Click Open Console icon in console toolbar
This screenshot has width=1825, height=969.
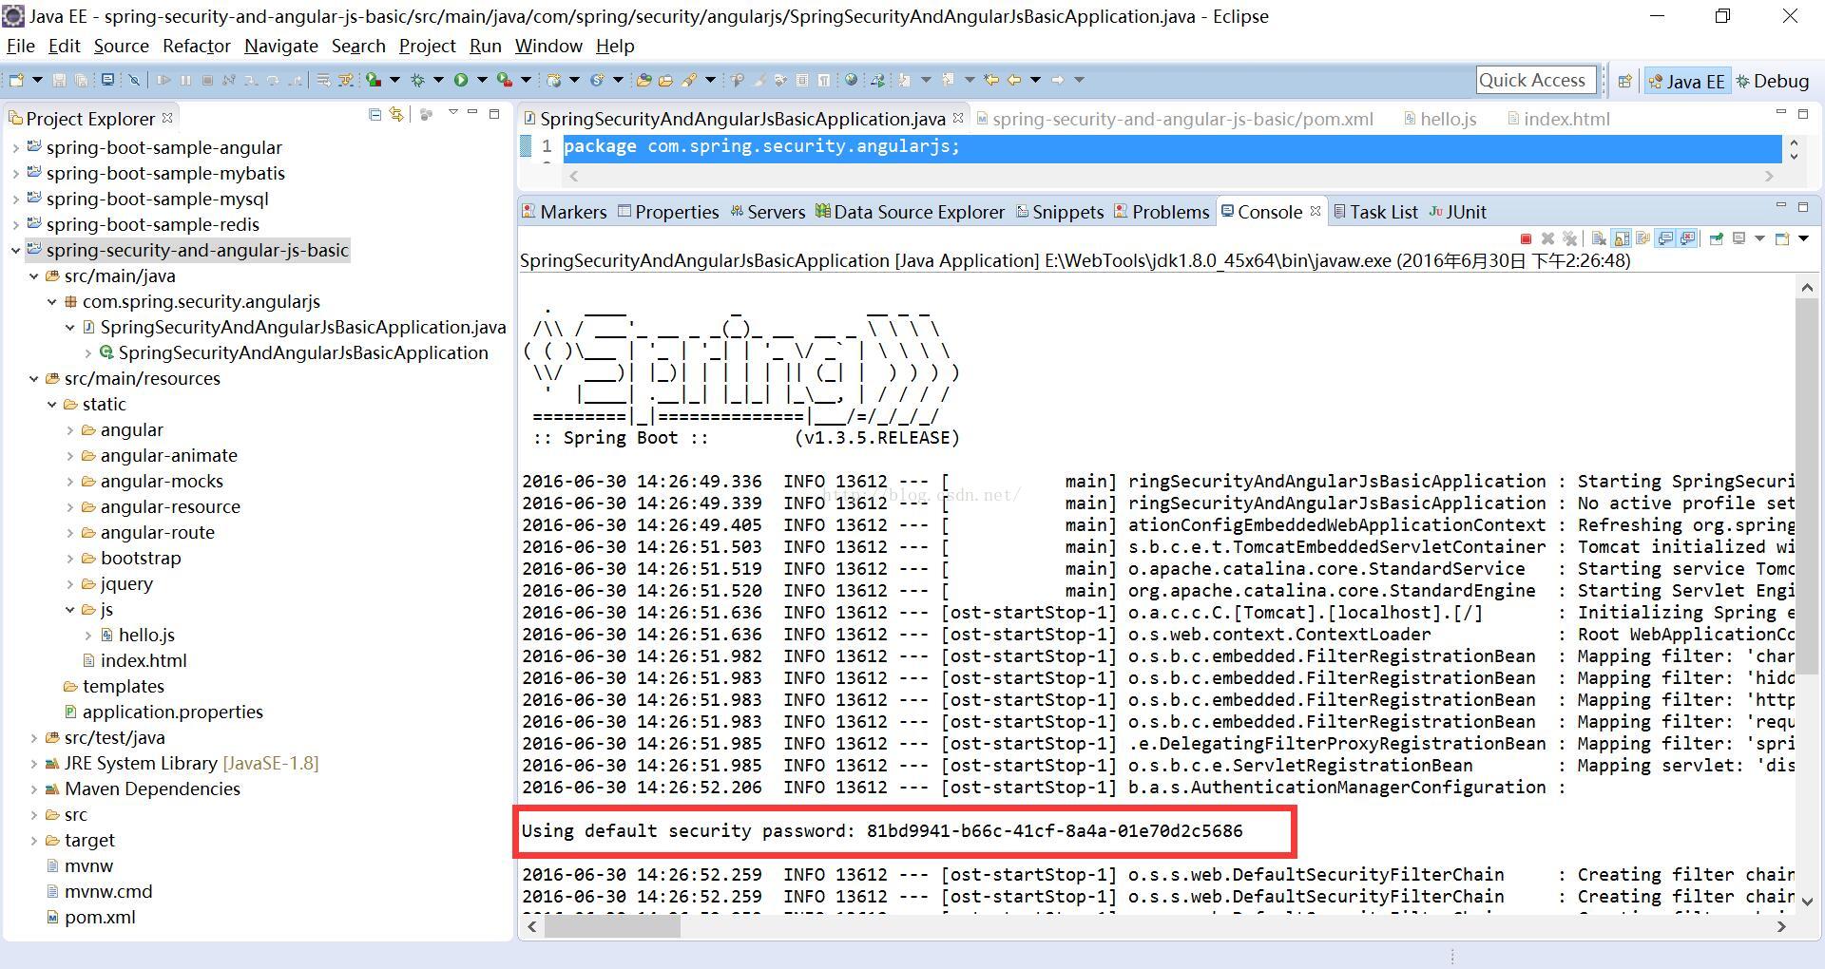(x=1782, y=238)
